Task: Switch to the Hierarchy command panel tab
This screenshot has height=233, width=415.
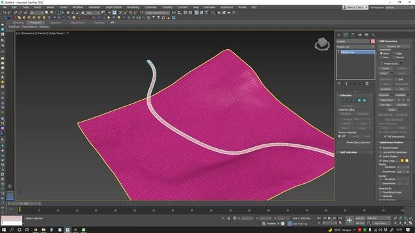Action: pyautogui.click(x=353, y=35)
